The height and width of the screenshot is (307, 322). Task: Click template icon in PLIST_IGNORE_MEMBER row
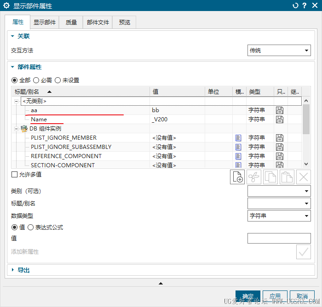pos(238,138)
